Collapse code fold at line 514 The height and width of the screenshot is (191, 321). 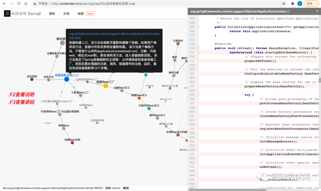click(x=198, y=48)
